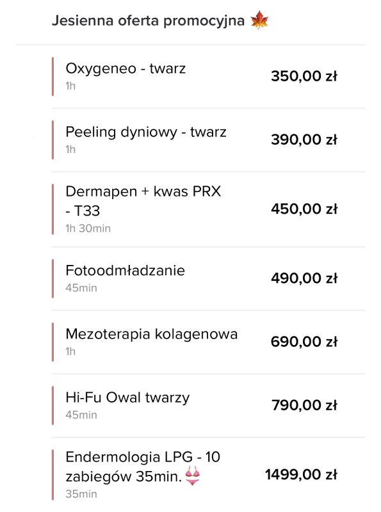Click the Jesienna oferta promocyjna heading
This screenshot has width=381, height=512.
(x=148, y=20)
